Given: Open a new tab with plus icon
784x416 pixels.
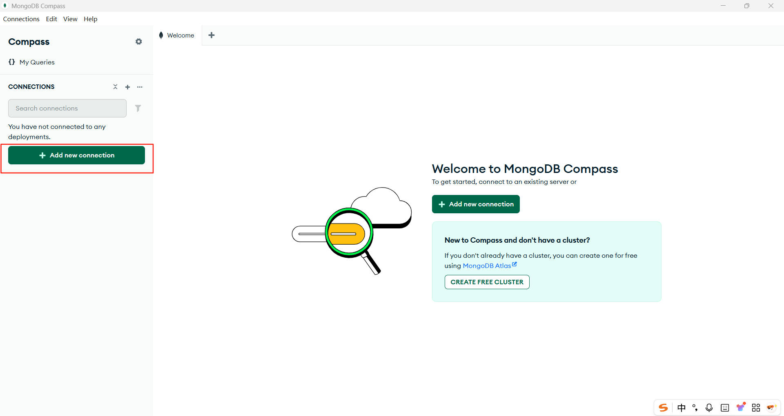Looking at the screenshot, I should pos(212,35).
